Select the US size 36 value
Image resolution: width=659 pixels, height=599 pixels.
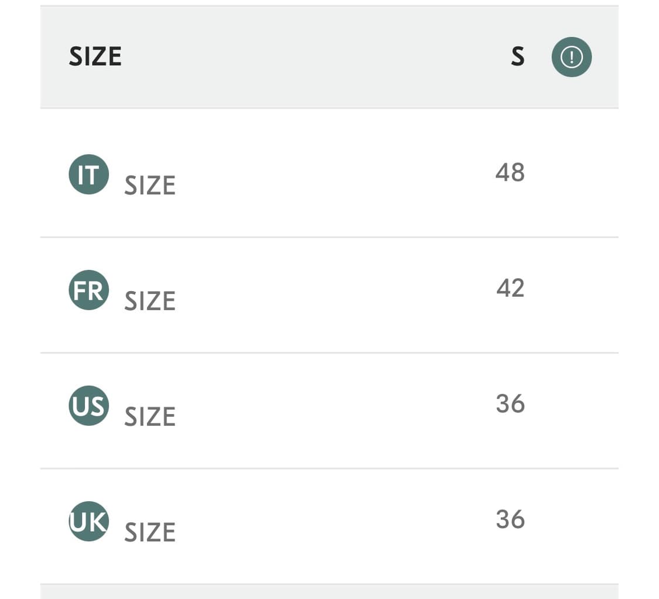(510, 403)
